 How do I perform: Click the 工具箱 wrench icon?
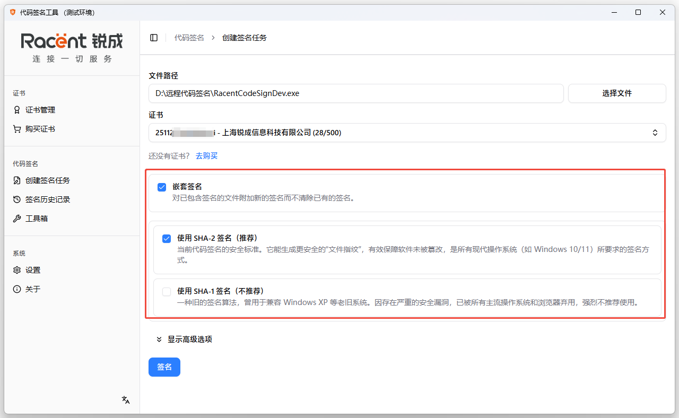coord(17,219)
